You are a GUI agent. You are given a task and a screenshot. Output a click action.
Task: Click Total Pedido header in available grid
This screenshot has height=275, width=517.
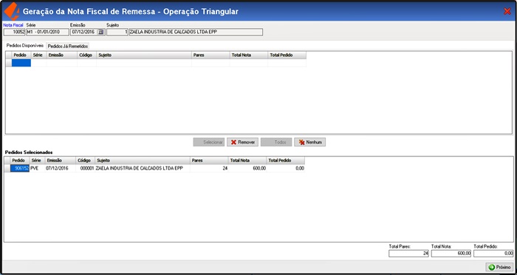pyautogui.click(x=287, y=55)
